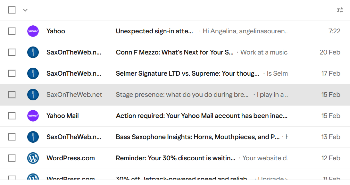The height and width of the screenshot is (185, 350).
Task: Select the Yahoo sign-in attempt email checkbox
Action: point(12,31)
